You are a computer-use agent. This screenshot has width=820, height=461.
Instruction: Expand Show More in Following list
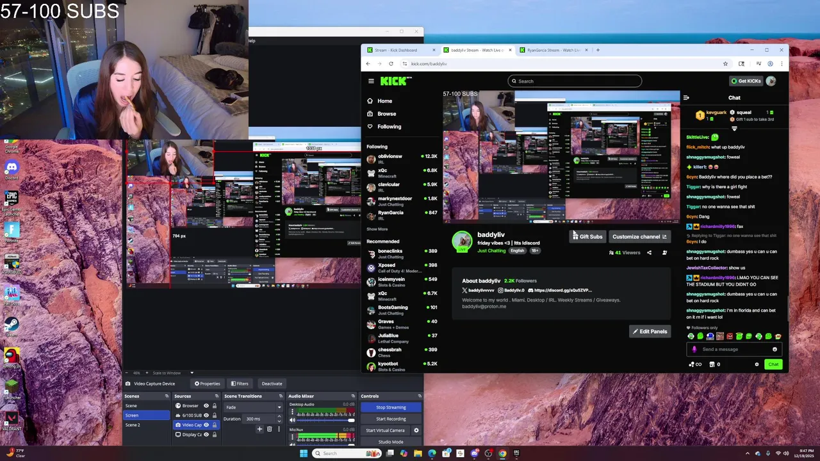(377, 229)
